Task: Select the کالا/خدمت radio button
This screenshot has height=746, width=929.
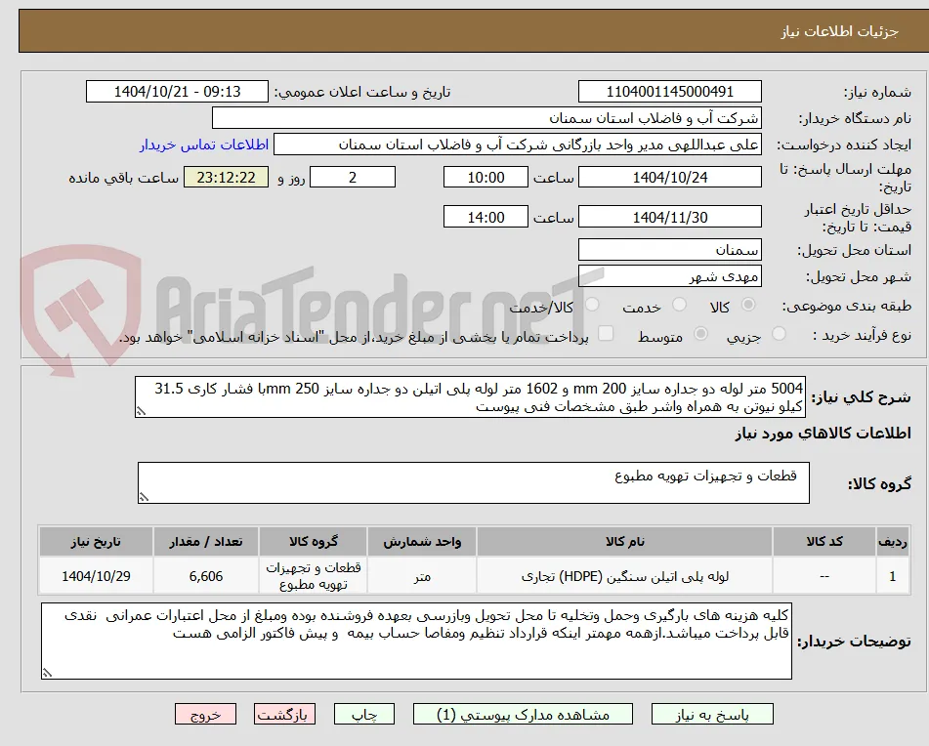Action: pos(592,305)
